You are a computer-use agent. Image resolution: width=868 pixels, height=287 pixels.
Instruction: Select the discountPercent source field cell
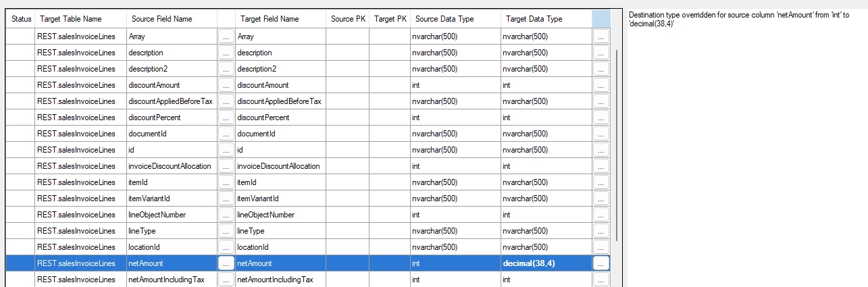pyautogui.click(x=172, y=118)
